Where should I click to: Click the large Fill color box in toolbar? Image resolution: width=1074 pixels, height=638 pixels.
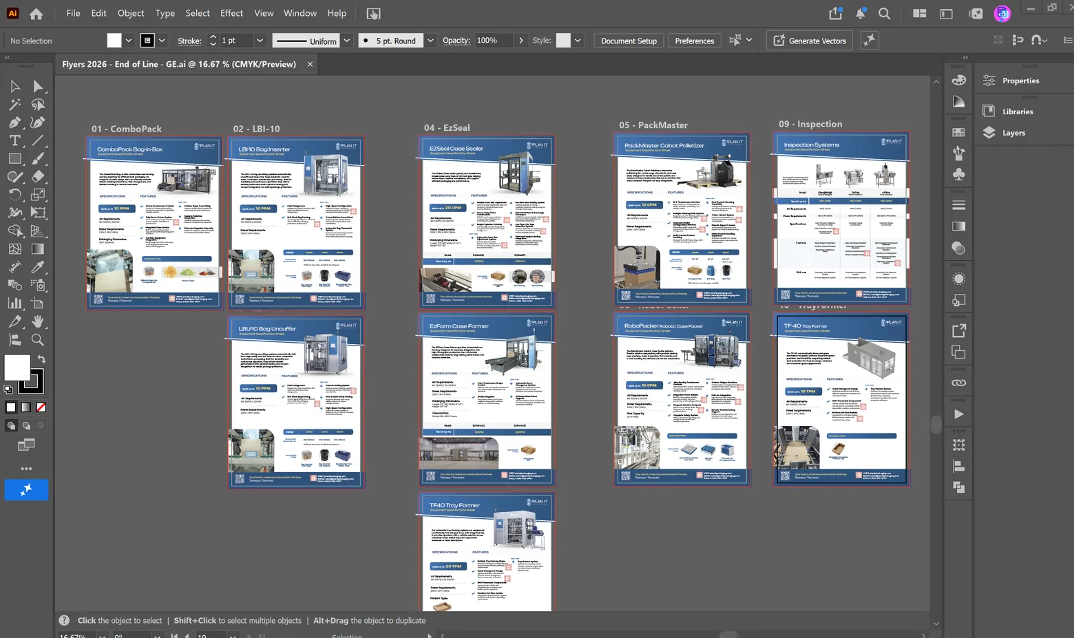pyautogui.click(x=17, y=368)
